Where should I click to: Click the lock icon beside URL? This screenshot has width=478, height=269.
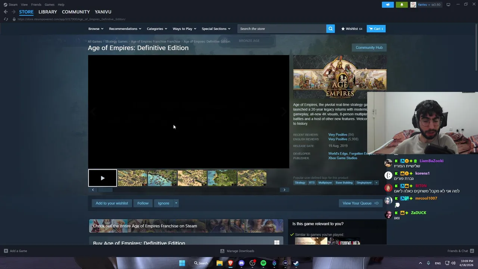[x=14, y=19]
